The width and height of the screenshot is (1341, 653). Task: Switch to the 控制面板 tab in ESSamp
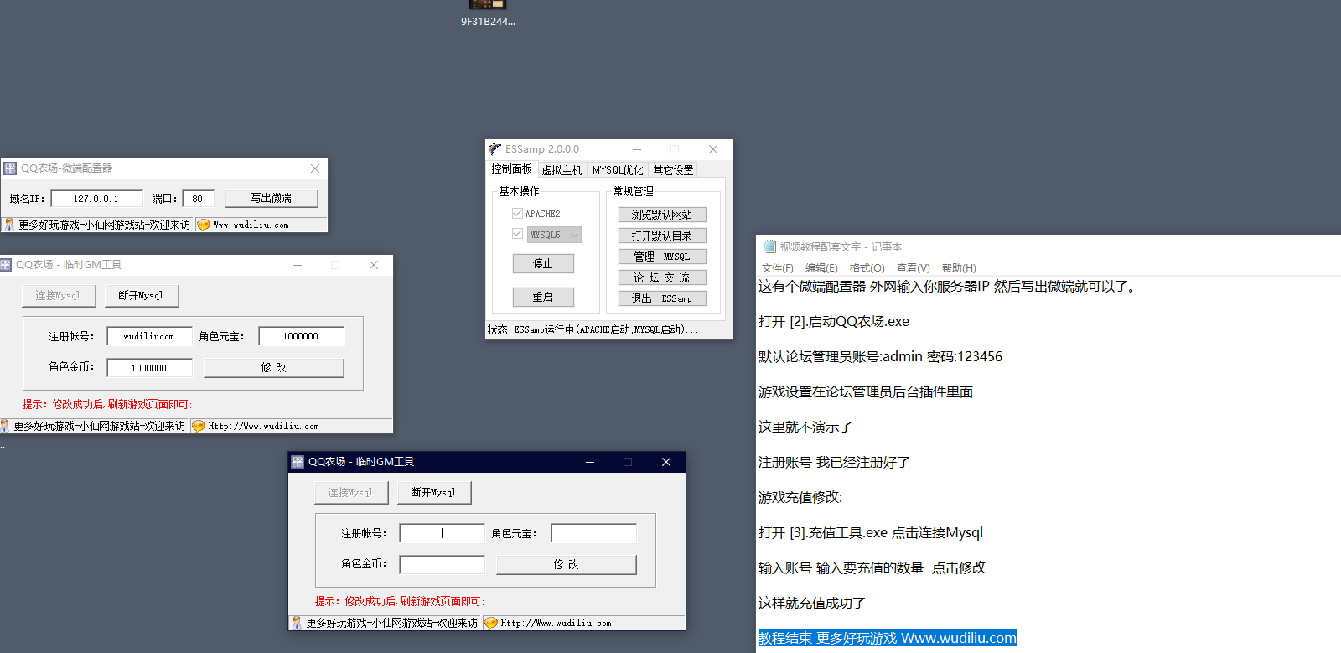(x=511, y=169)
